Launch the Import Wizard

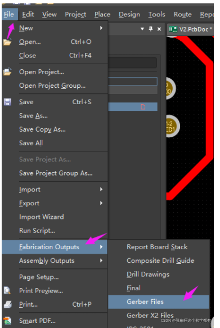coord(55,217)
